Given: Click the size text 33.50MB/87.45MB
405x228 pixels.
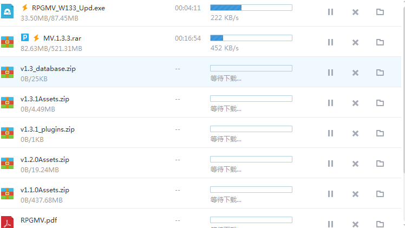Looking at the screenshot, I should click(49, 18).
